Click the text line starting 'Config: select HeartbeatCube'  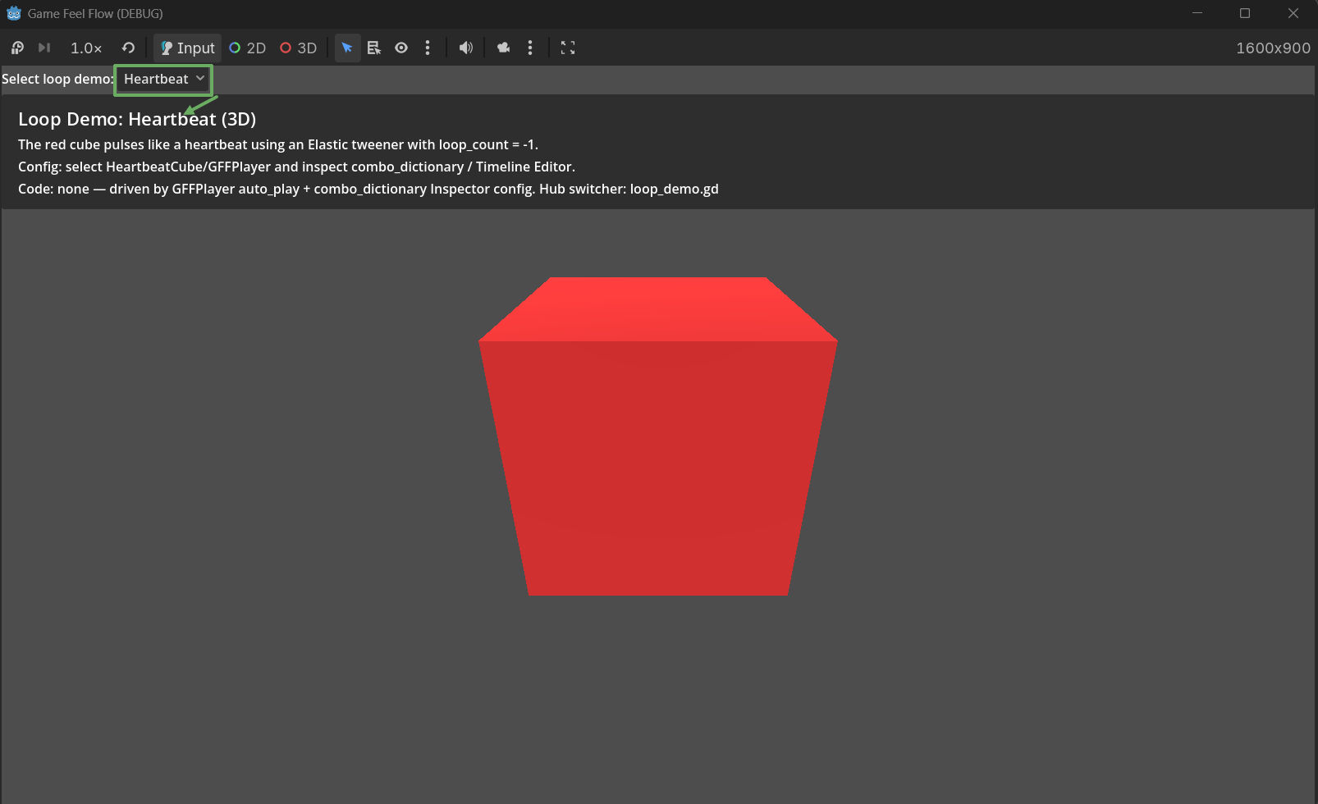click(x=296, y=167)
